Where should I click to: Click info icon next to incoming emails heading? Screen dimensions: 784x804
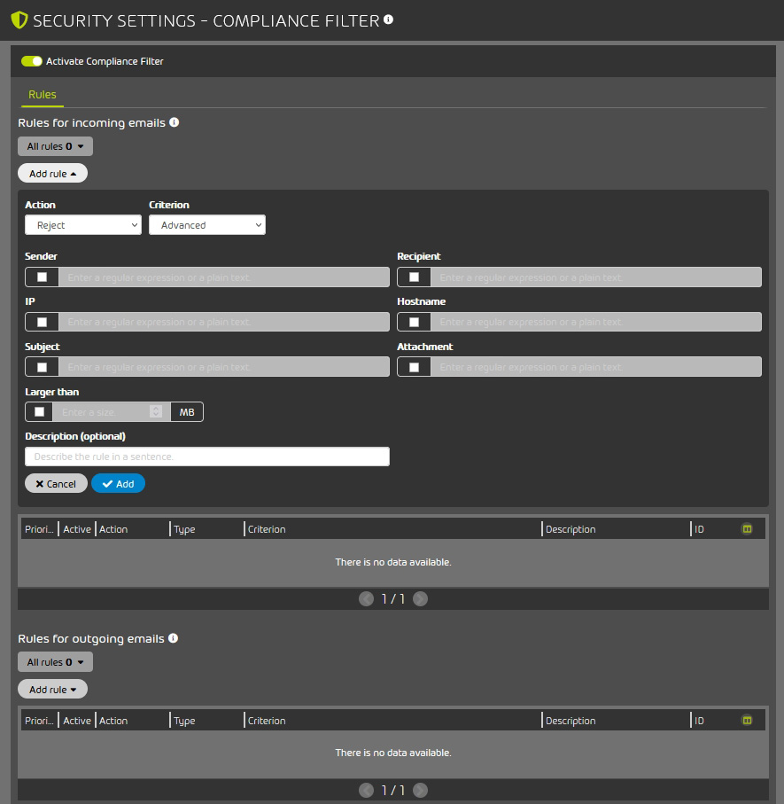click(x=174, y=122)
